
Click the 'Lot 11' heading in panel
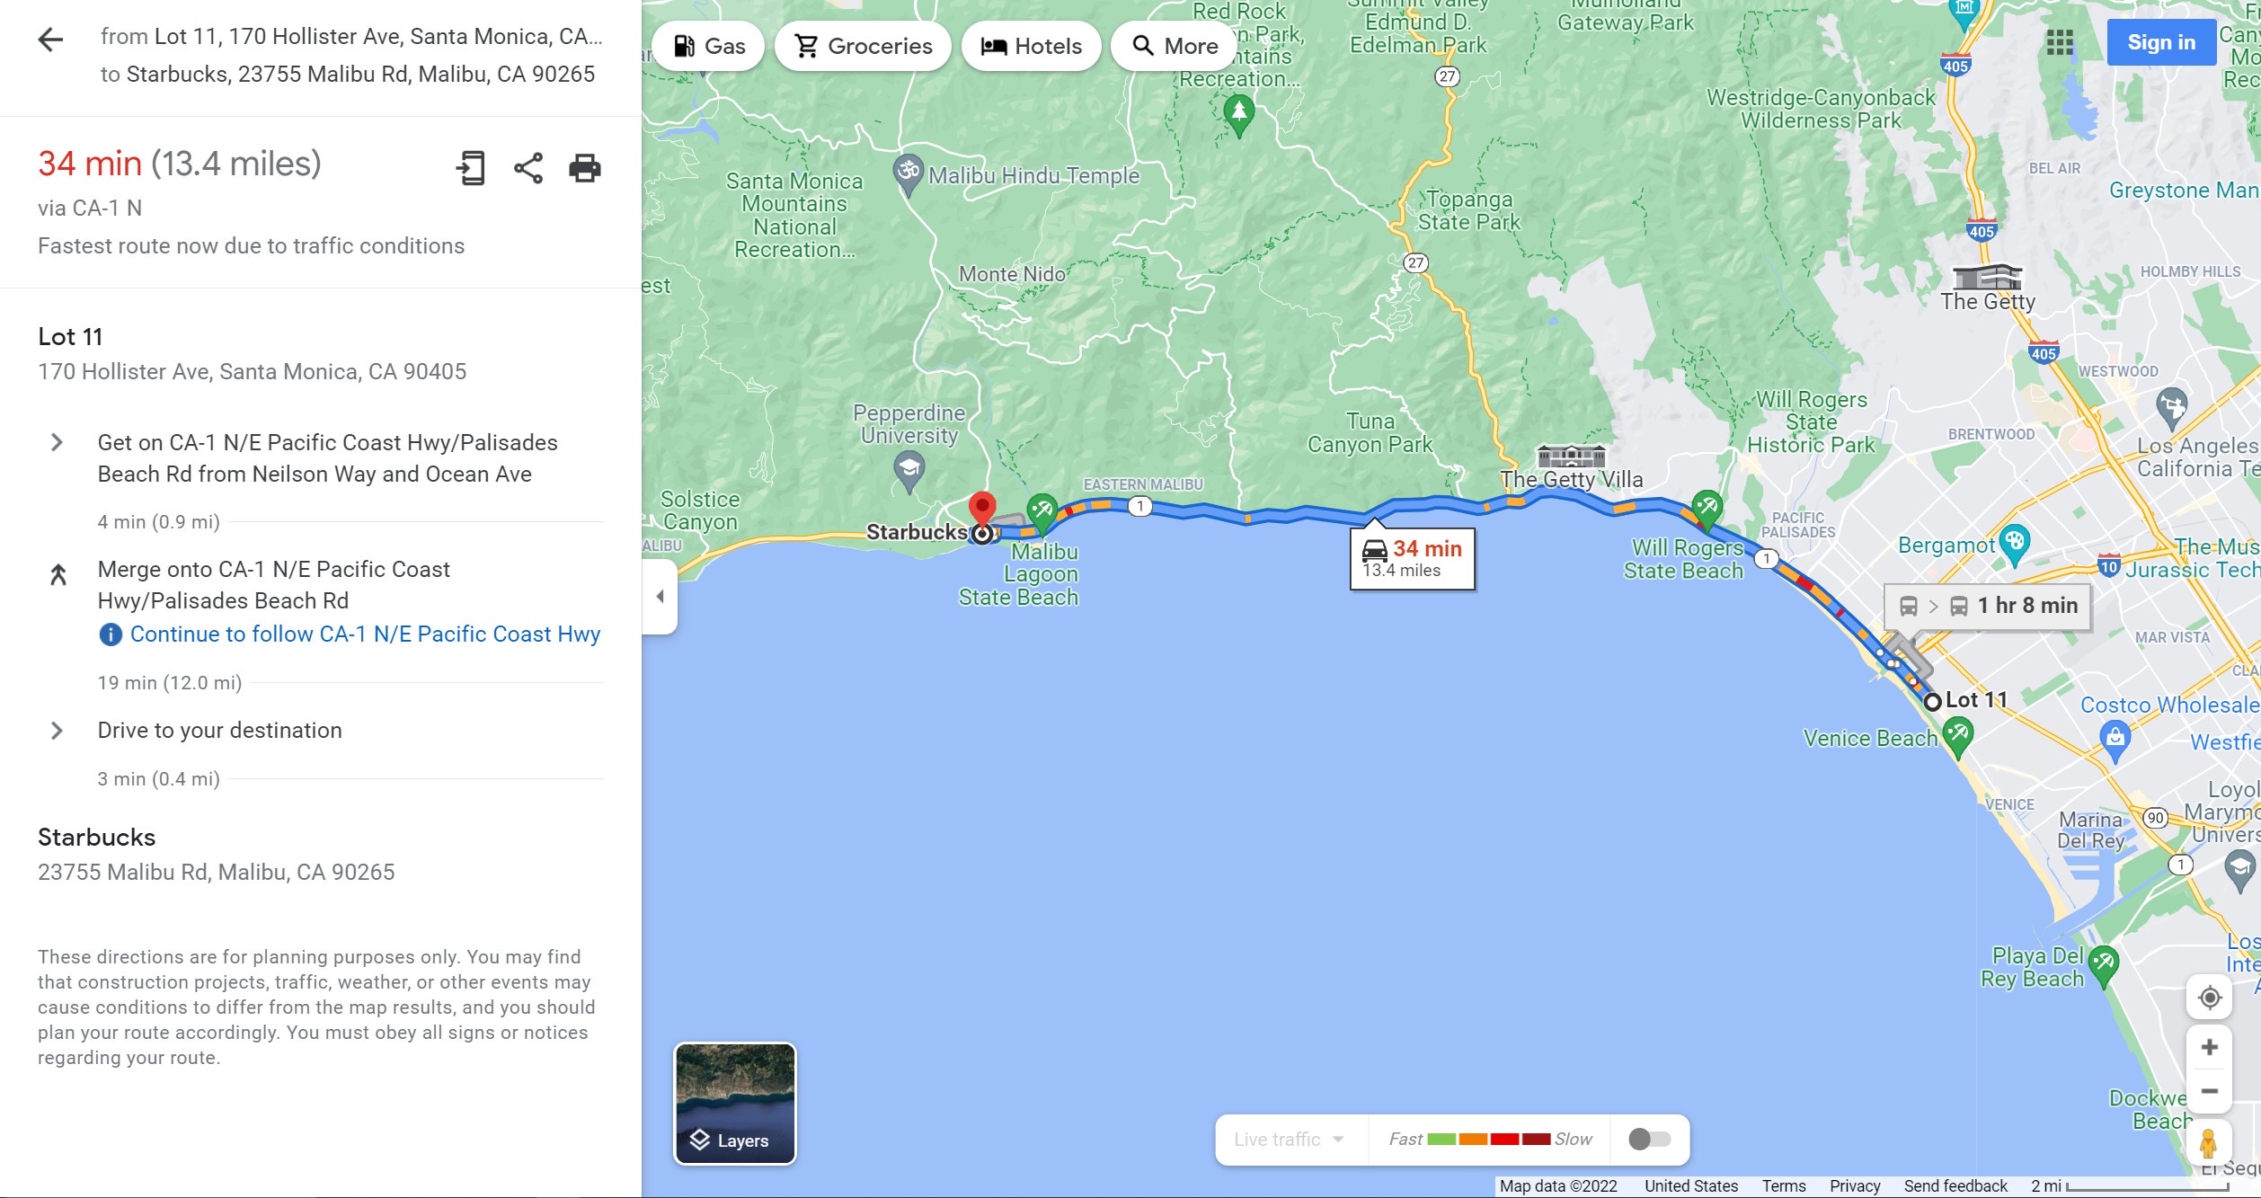tap(70, 337)
